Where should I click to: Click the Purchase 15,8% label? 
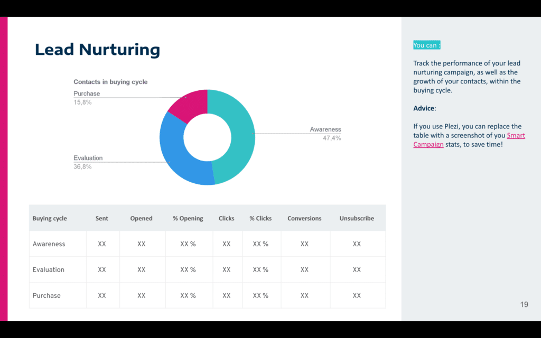86,98
